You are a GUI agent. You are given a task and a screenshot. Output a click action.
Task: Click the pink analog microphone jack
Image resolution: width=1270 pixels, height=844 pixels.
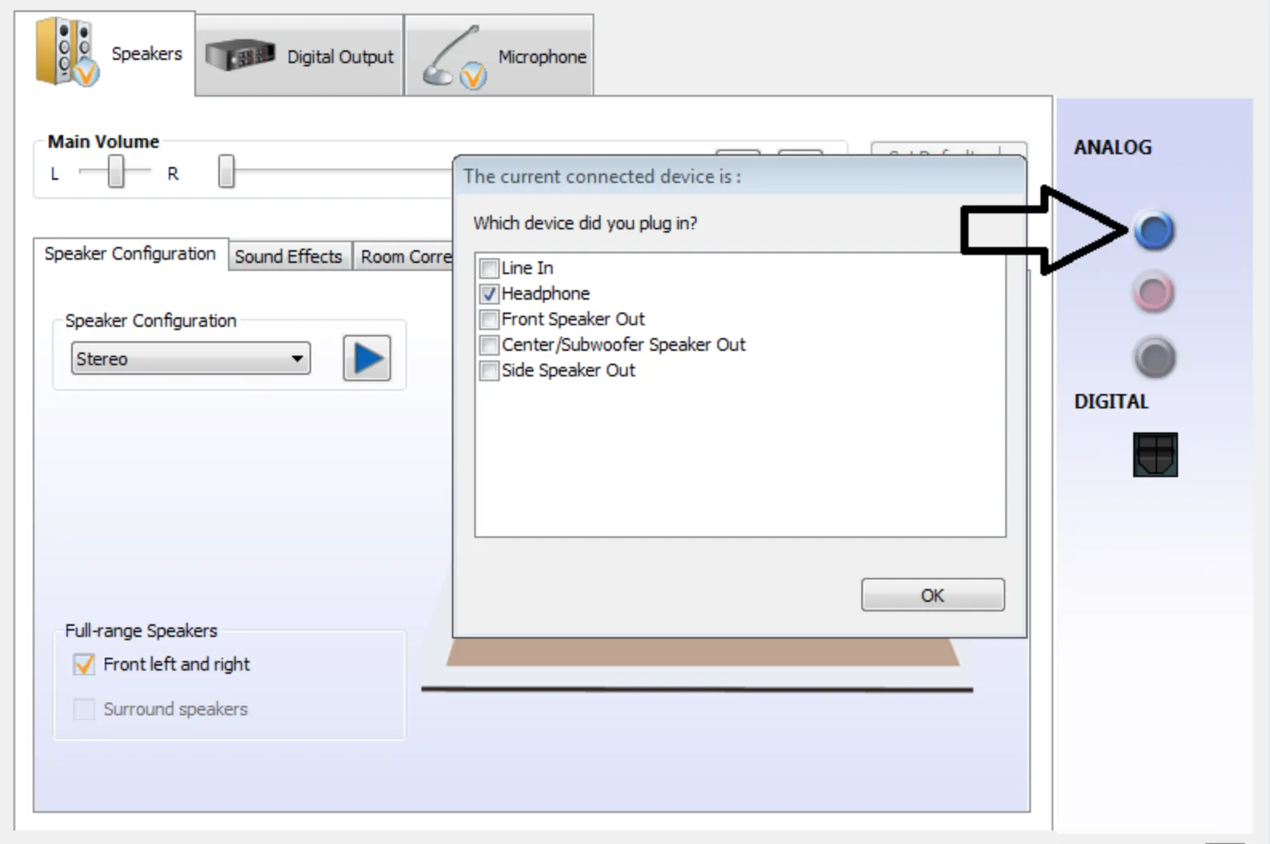[x=1153, y=293]
